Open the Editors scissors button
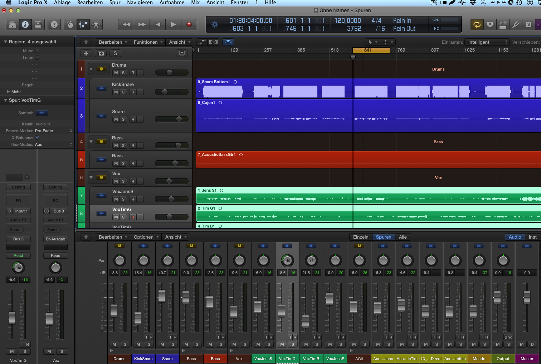This screenshot has width=541, height=364. click(x=96, y=24)
